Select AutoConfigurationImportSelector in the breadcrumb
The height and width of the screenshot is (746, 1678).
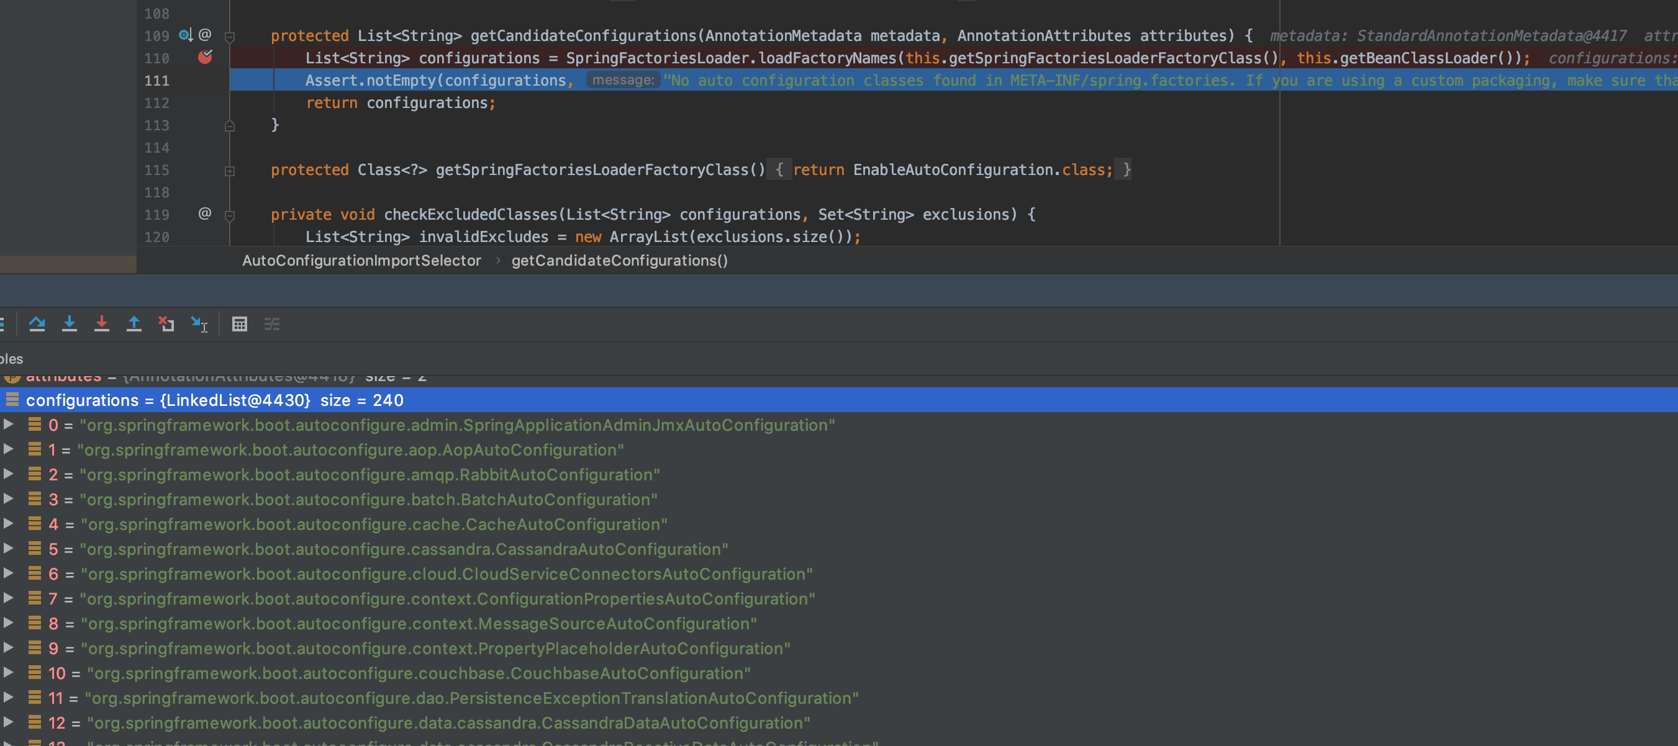[361, 261]
